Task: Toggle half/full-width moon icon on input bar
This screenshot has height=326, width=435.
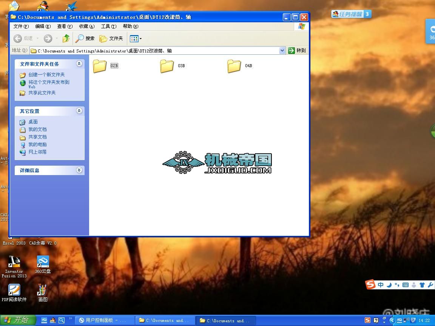Action: 389,285
